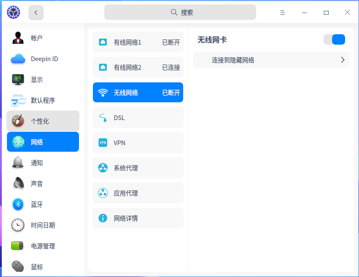Image resolution: width=359 pixels, height=277 pixels.
Task: Open 电源管理 power management settings
Action: [43, 246]
